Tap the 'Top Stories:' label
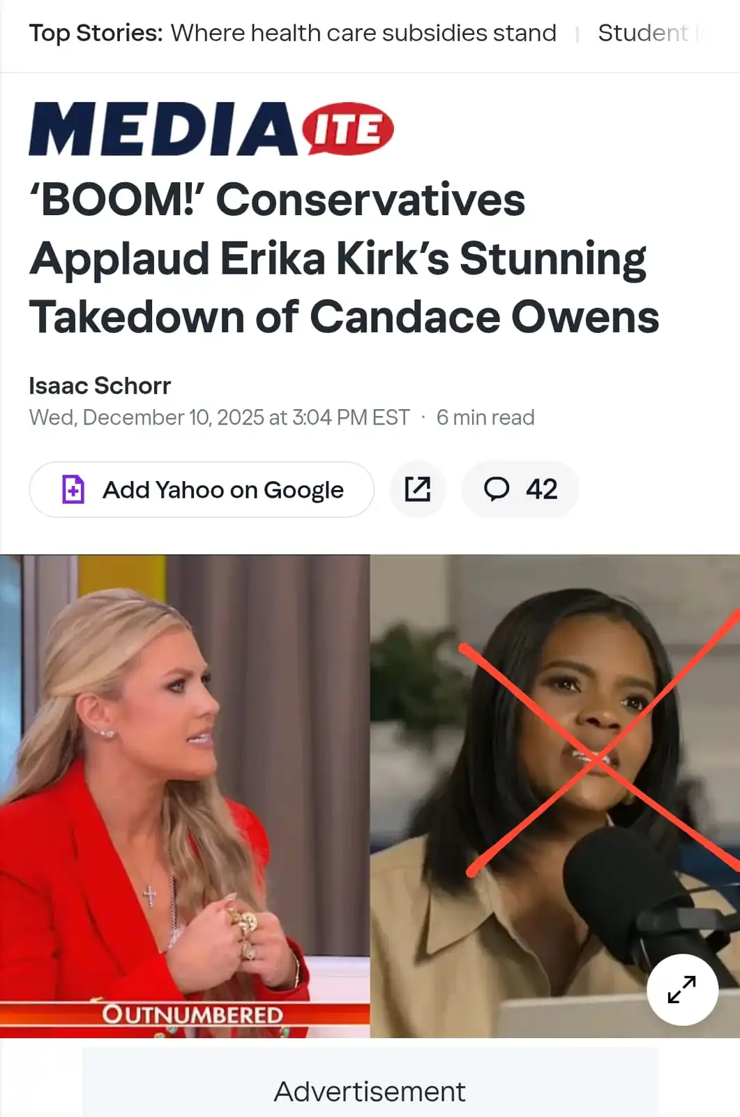The height and width of the screenshot is (1117, 740). (96, 33)
